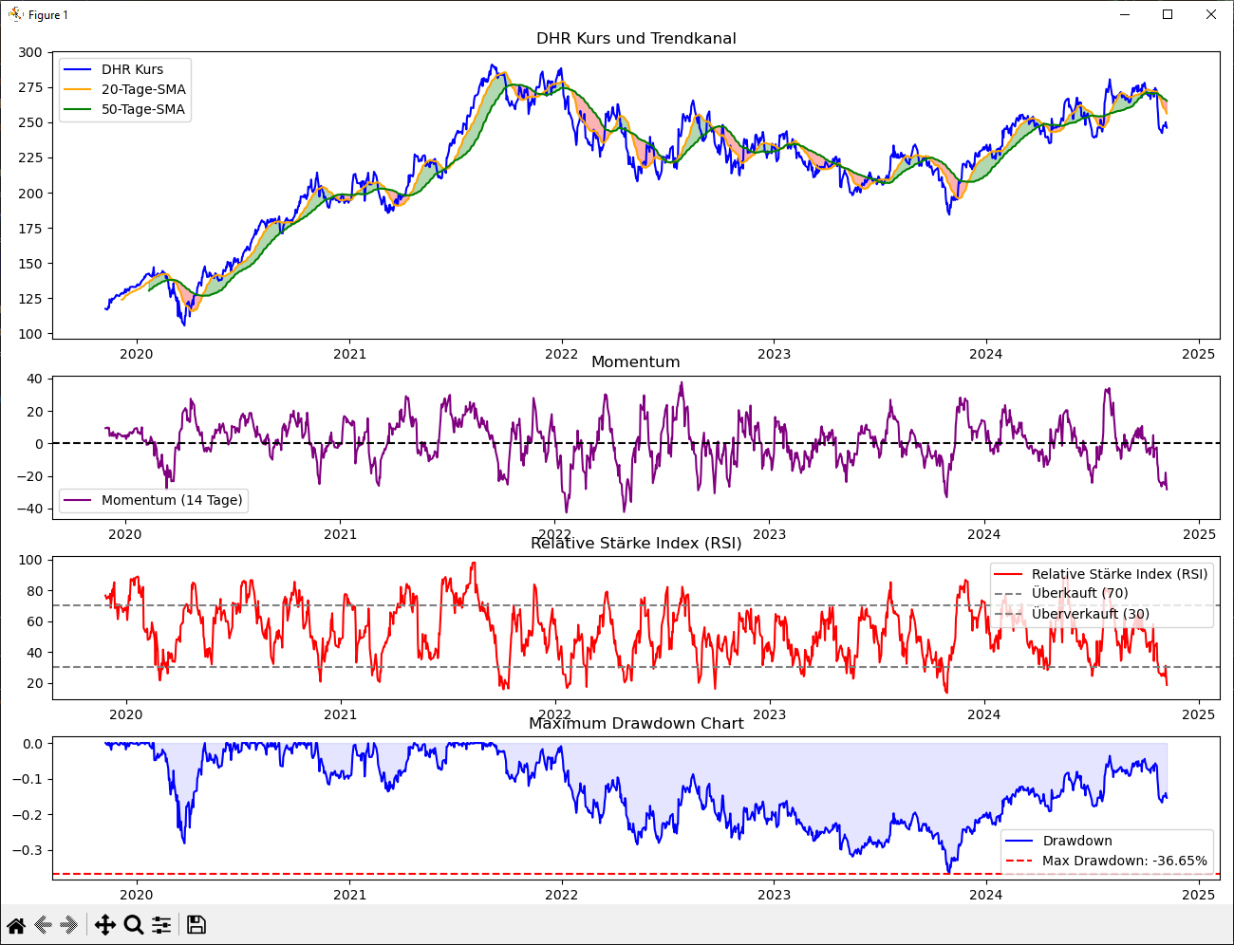Click the Momentum (14 Tage) legend

(153, 500)
